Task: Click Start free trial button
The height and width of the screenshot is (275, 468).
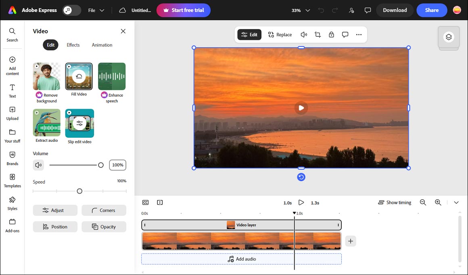Action: coord(184,10)
